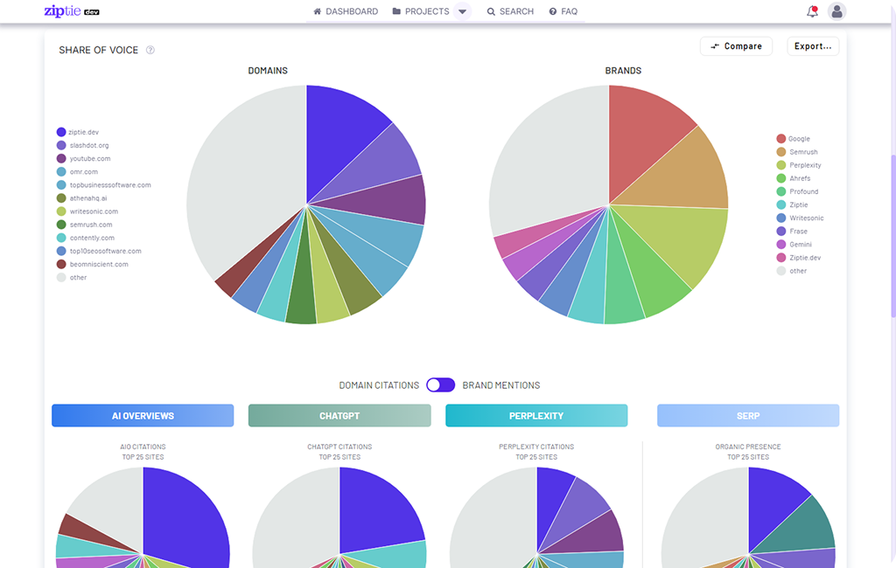The height and width of the screenshot is (568, 896).
Task: Open the Export... menu
Action: 812,46
